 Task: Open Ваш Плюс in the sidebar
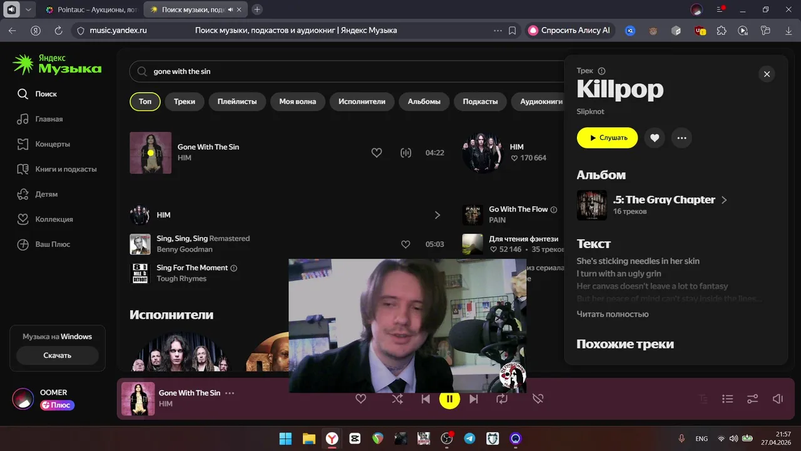pos(44,244)
